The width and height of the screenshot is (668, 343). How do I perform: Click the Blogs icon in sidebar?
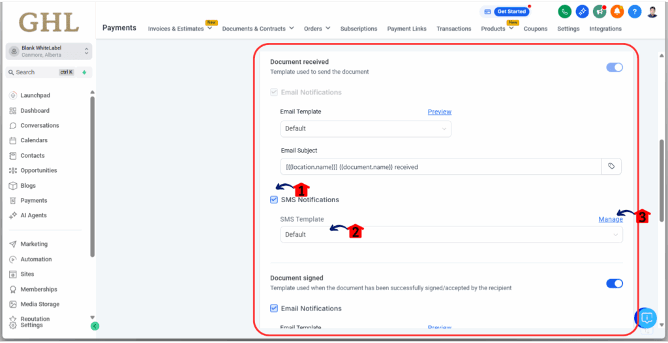point(13,186)
